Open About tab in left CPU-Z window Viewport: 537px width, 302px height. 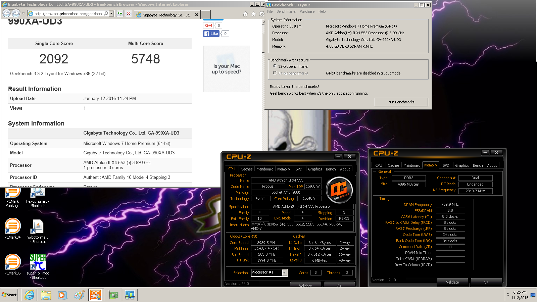pyautogui.click(x=345, y=169)
